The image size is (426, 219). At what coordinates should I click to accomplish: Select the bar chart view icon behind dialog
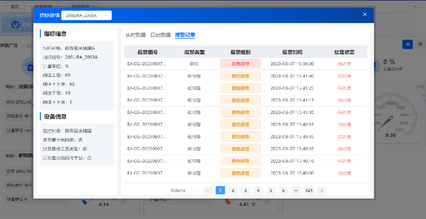coord(407,44)
